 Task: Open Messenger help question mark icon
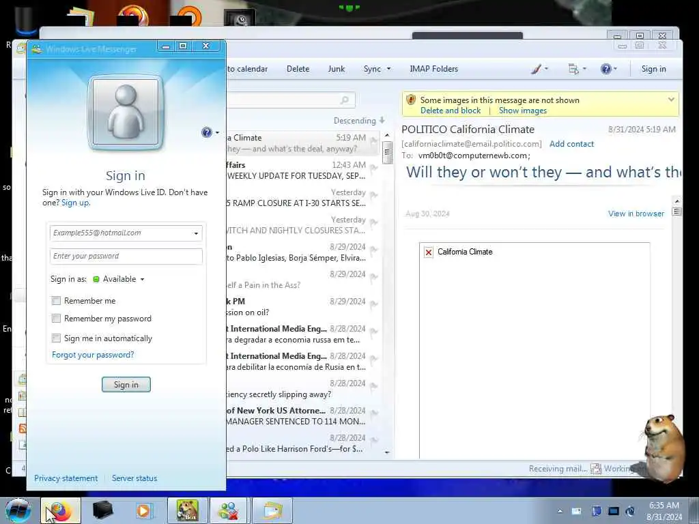pyautogui.click(x=207, y=132)
